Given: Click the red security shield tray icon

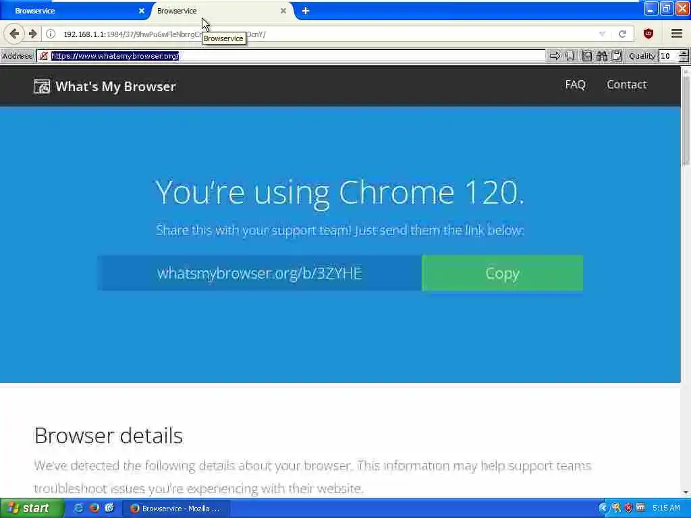Looking at the screenshot, I should click(x=629, y=509).
